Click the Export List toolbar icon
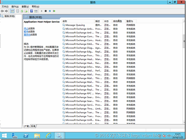This screenshot has width=186, height=140. [26, 11]
